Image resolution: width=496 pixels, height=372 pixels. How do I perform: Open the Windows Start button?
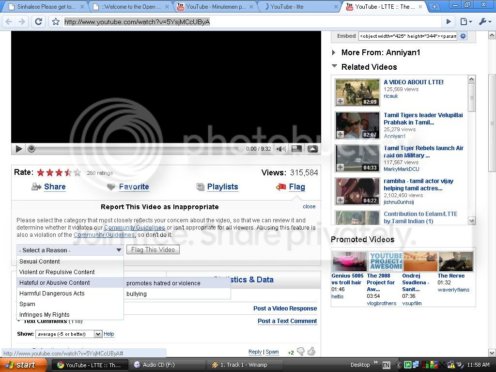[x=23, y=365]
